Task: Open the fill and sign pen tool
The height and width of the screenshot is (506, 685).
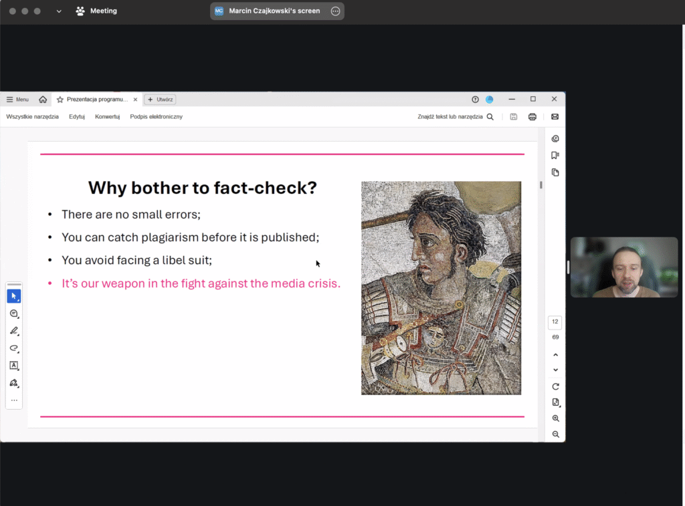Action: click(14, 383)
